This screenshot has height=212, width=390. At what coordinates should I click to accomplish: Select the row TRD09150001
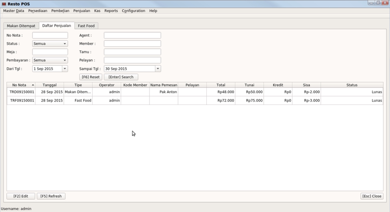195,92
